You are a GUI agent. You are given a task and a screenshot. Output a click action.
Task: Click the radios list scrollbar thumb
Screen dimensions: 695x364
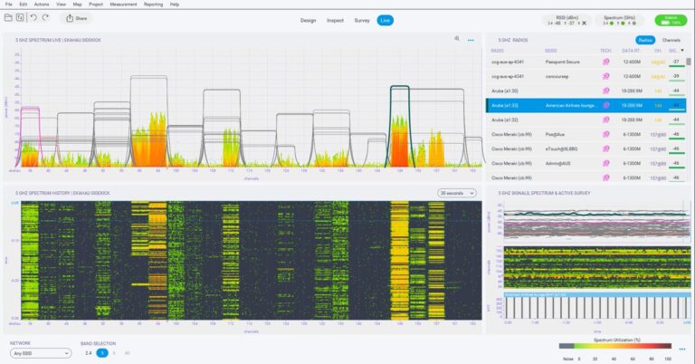click(x=689, y=62)
